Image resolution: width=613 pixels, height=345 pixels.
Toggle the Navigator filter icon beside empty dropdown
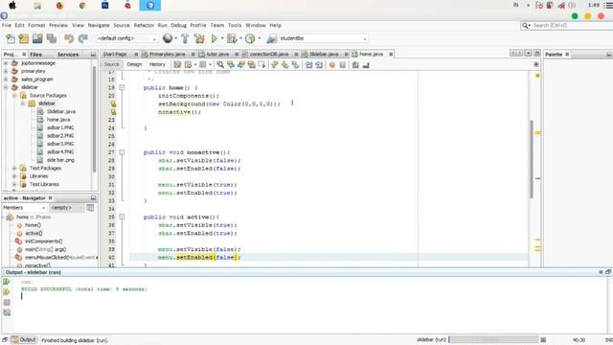[x=90, y=208]
